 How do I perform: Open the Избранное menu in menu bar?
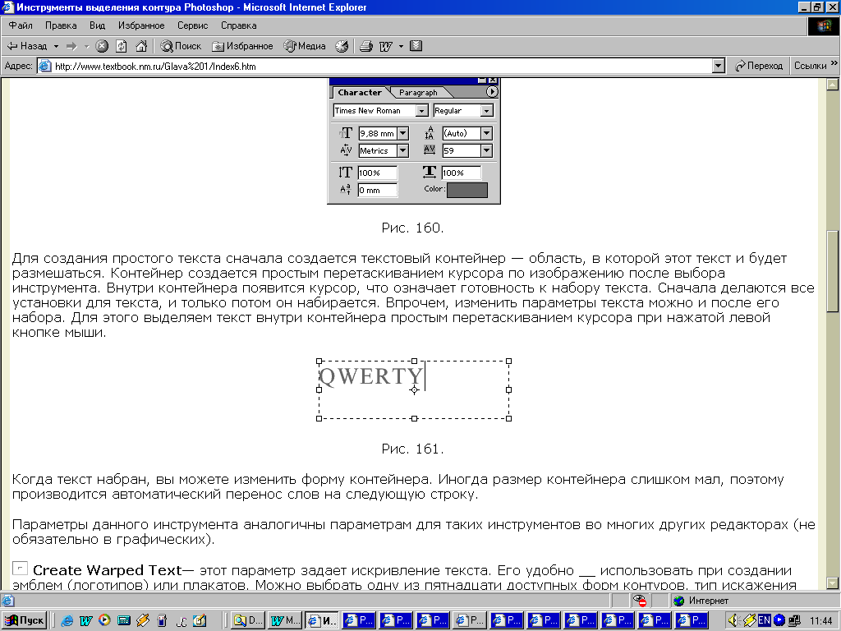click(141, 25)
